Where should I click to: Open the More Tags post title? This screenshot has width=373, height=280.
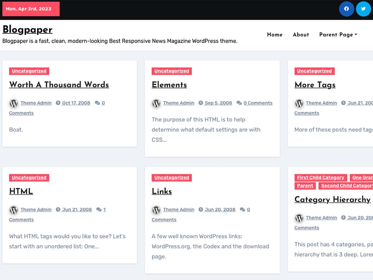click(x=315, y=85)
